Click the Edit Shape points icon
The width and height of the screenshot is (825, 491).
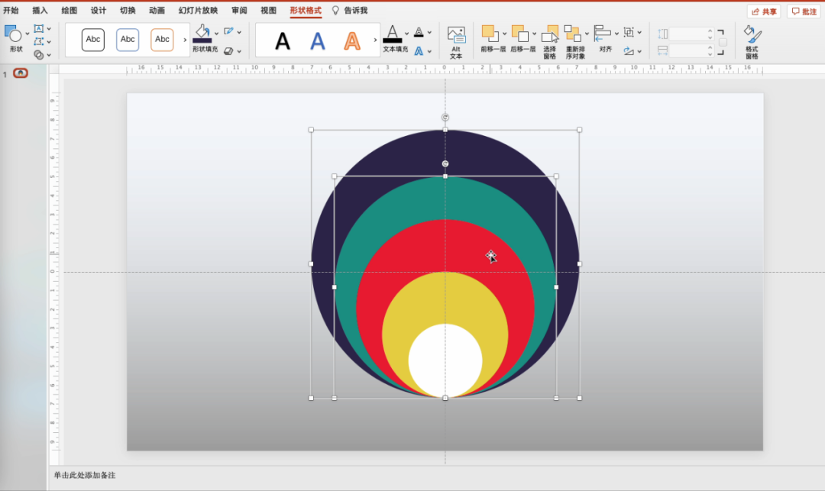coord(38,41)
